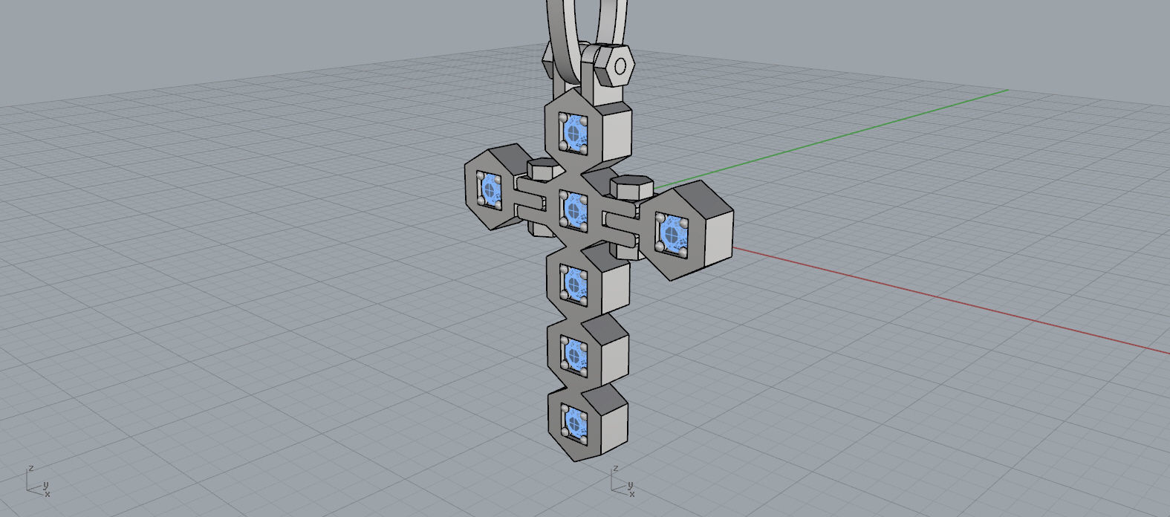Click the hex nut on the pendant bail
This screenshot has width=1170, height=517.
614,65
